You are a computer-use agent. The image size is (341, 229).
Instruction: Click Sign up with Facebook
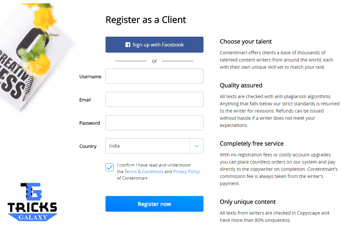coord(154,44)
